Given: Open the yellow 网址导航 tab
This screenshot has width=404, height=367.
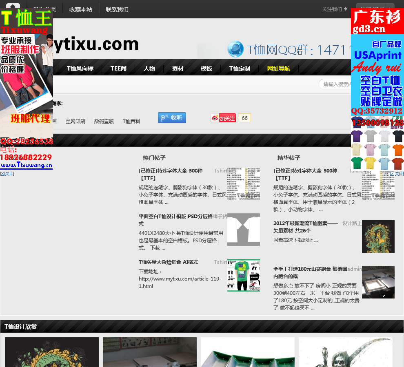Looking at the screenshot, I should pyautogui.click(x=279, y=69).
